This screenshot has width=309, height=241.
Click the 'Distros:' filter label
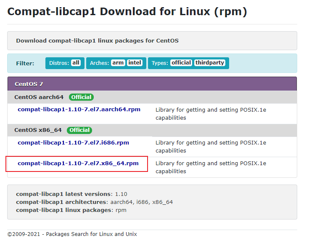[x=59, y=63]
